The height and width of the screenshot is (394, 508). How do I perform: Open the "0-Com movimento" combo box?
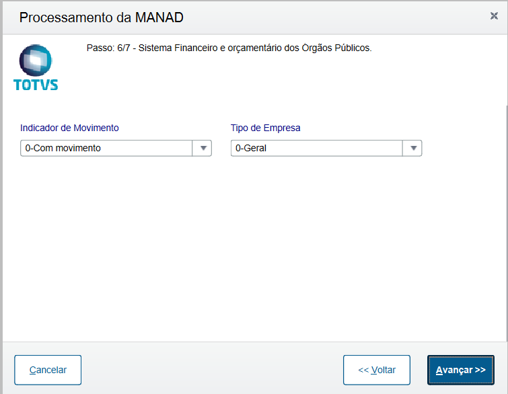108,148
